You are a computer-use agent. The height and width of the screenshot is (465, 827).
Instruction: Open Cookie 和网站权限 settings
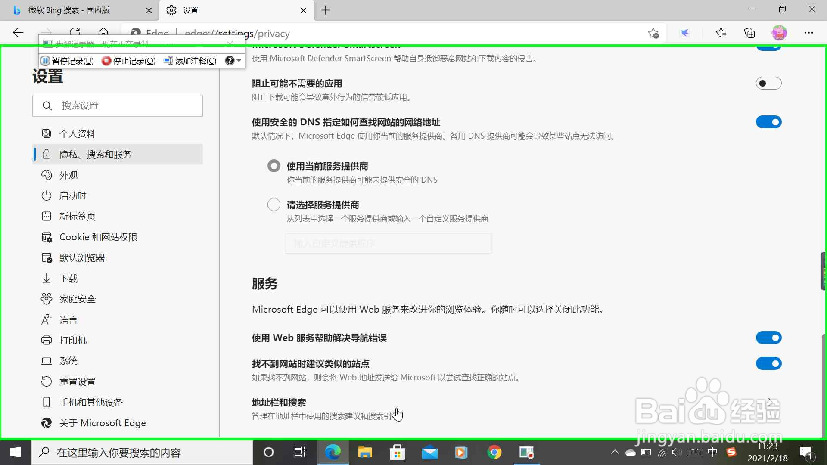pos(99,237)
